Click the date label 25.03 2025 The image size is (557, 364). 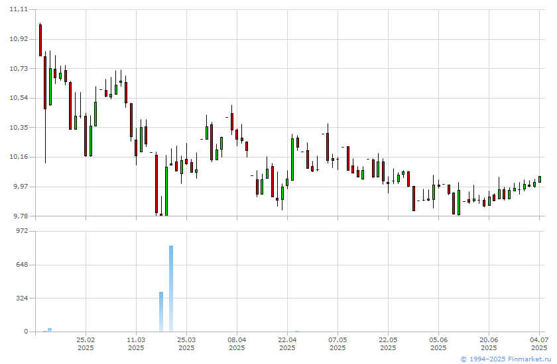[186, 343]
